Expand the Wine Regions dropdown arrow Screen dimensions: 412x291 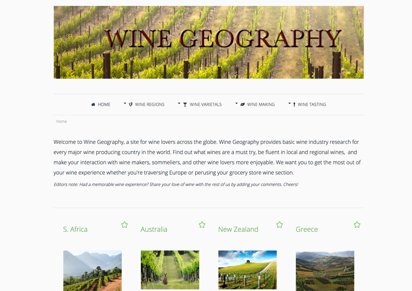tap(125, 103)
